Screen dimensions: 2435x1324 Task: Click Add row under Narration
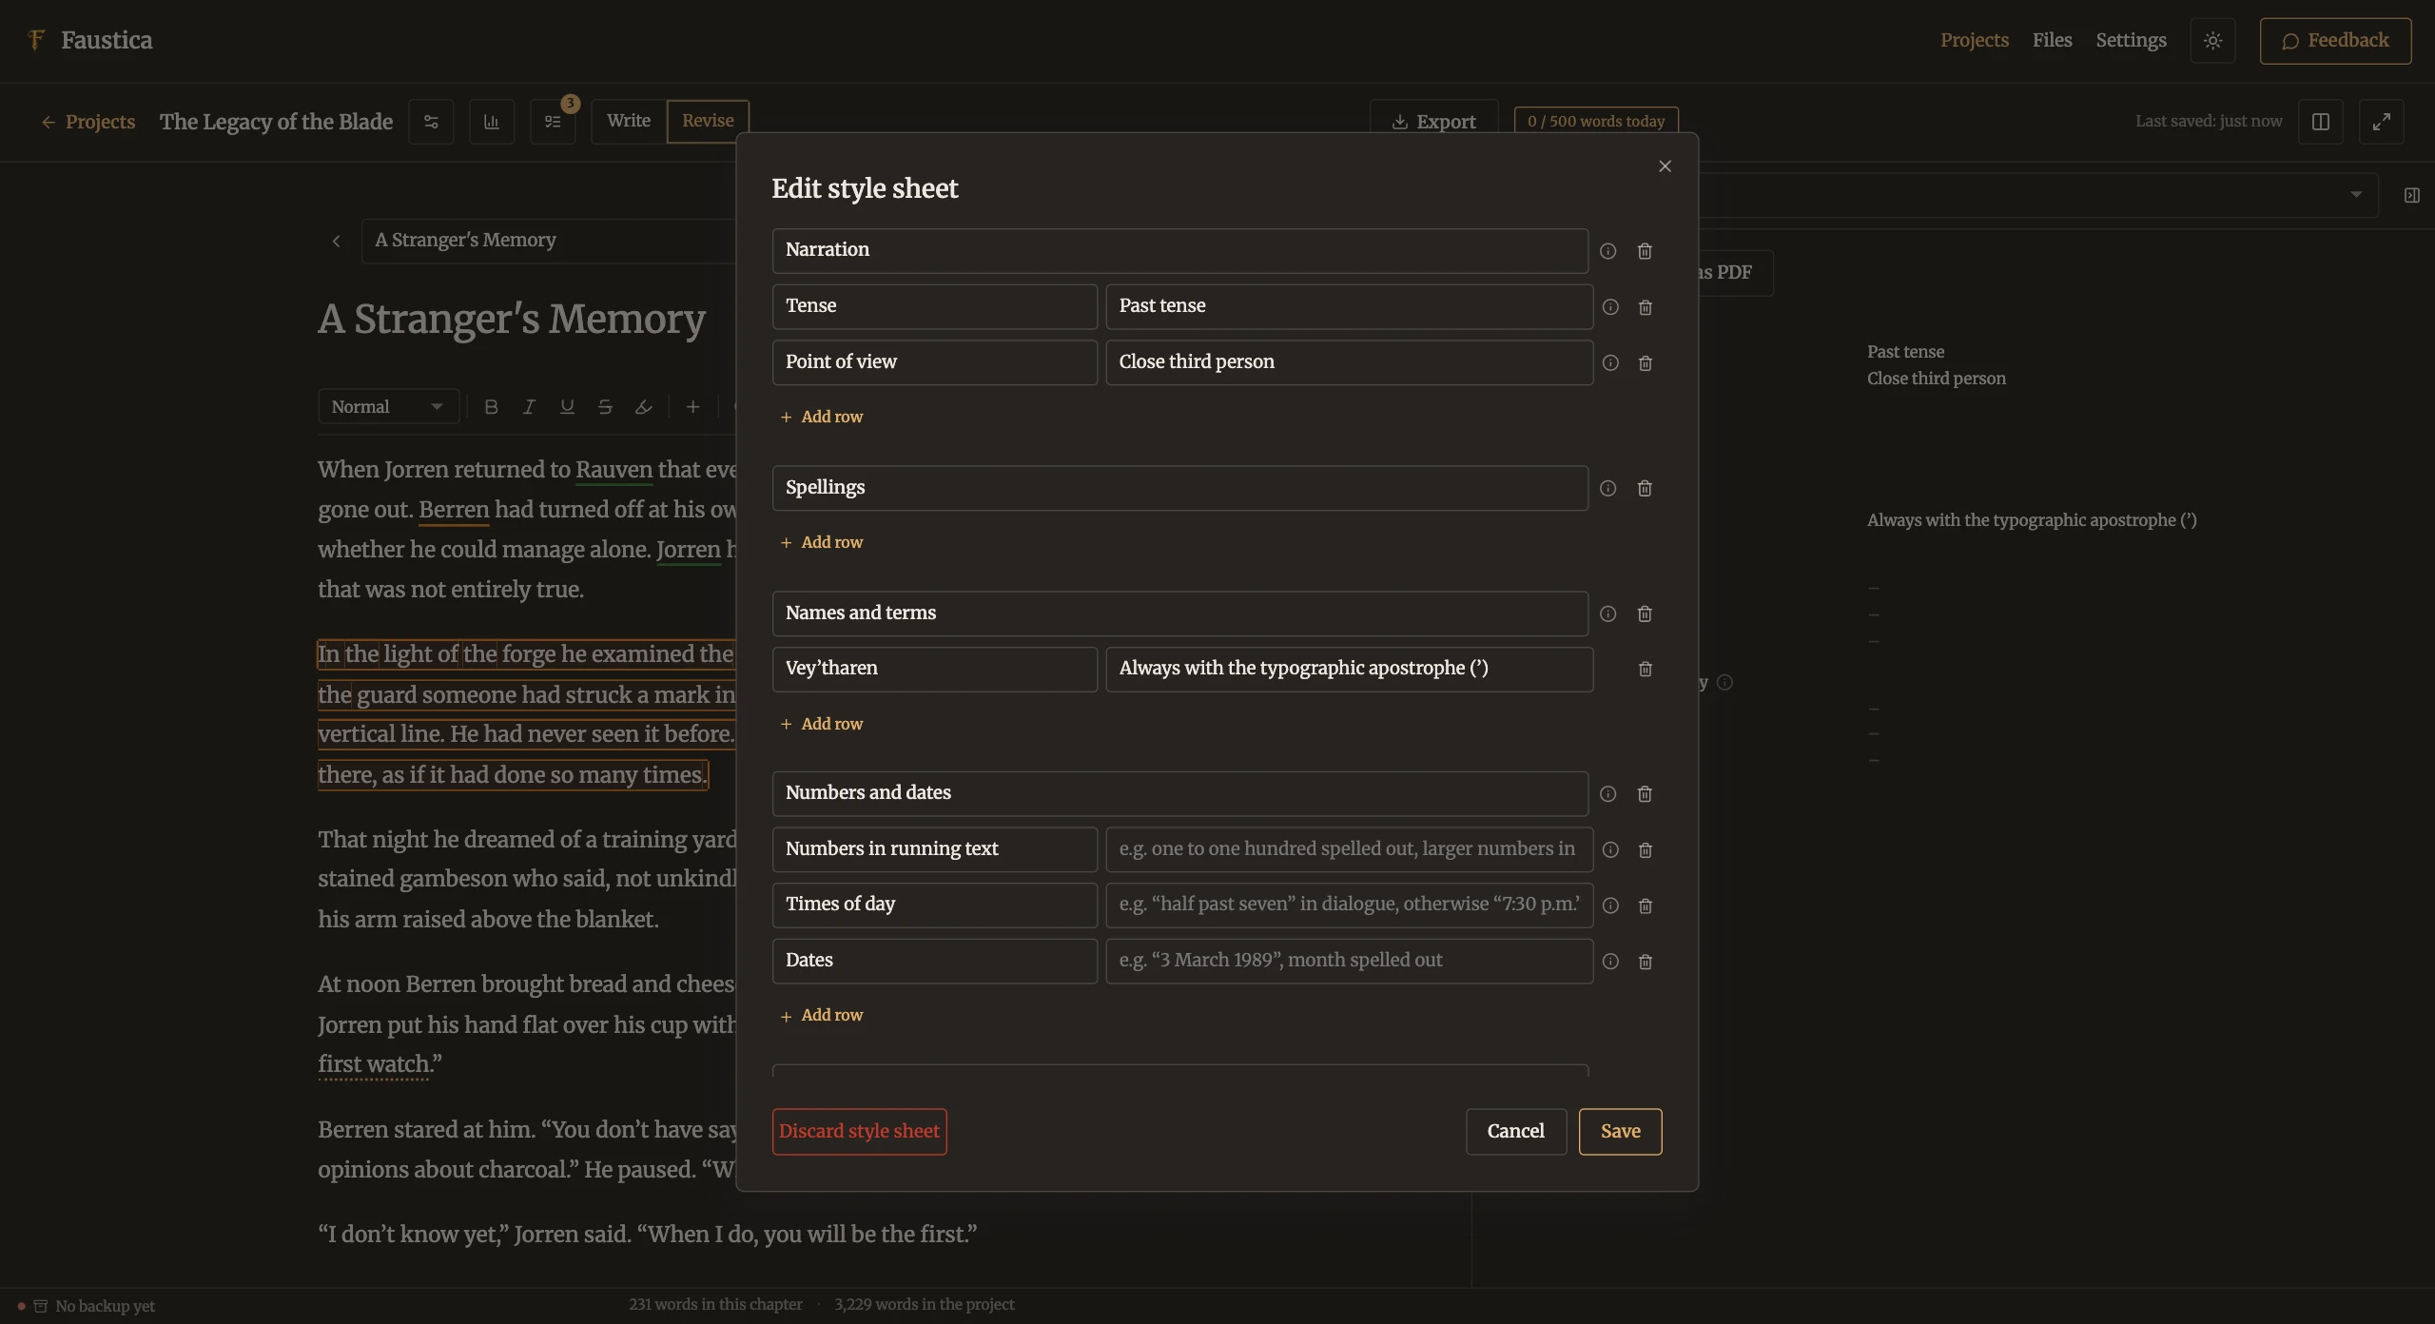[822, 417]
